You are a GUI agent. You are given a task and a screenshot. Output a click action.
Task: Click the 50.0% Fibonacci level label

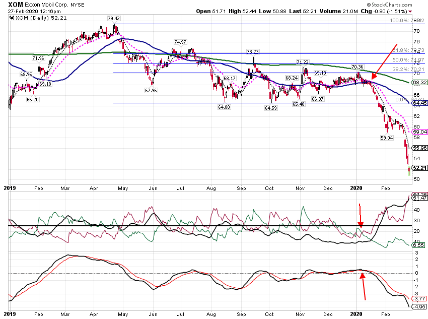(408, 60)
